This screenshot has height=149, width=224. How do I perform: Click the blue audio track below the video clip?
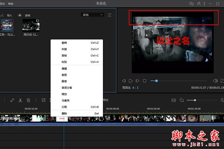112,124
